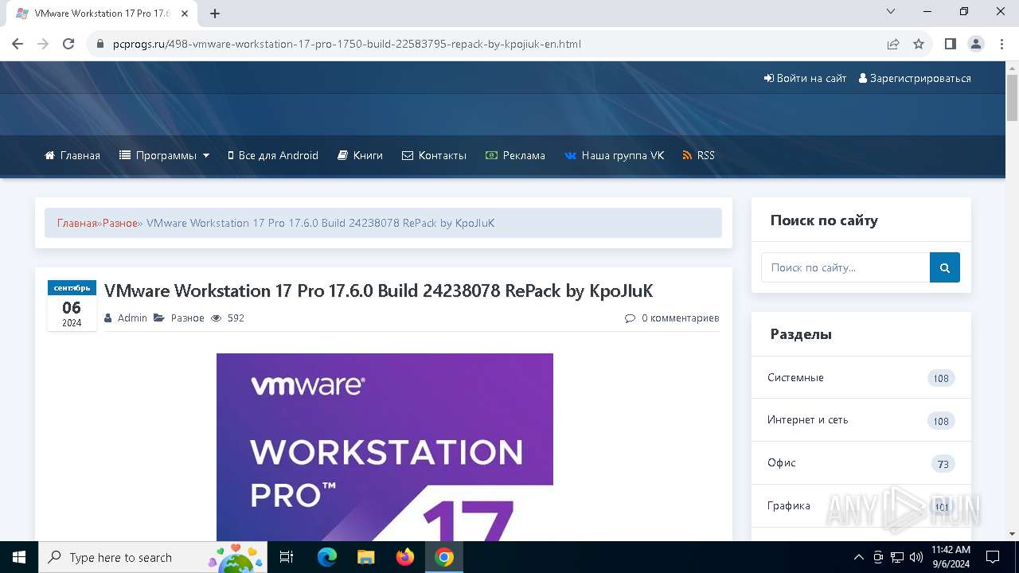
Task: Go to Главная in navigation menu
Action: (x=72, y=155)
